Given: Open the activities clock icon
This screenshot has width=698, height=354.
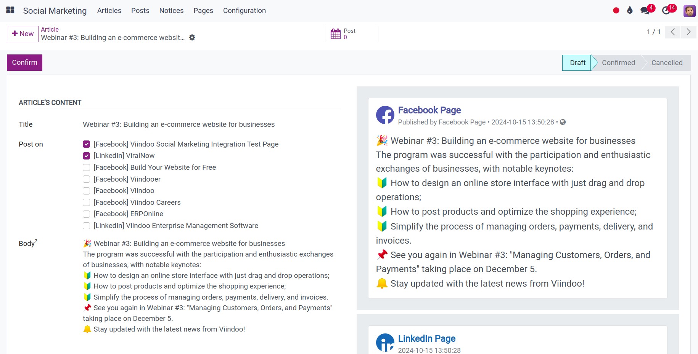Looking at the screenshot, I should point(666,11).
